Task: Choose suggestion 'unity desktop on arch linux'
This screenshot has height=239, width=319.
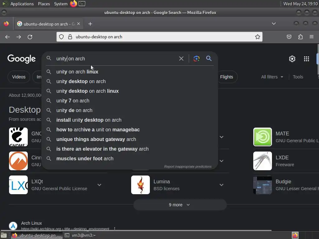Action: point(130,91)
